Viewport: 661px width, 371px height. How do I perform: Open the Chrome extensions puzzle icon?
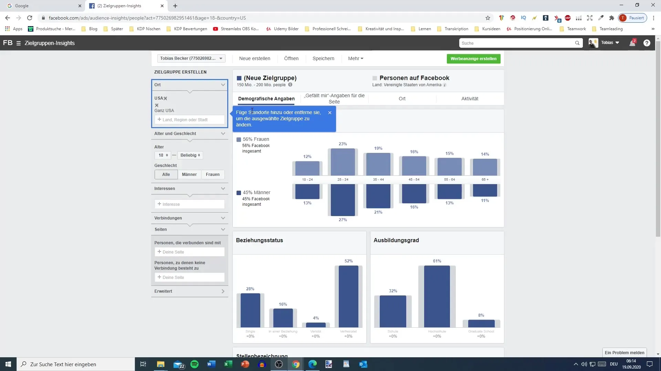[x=612, y=18]
